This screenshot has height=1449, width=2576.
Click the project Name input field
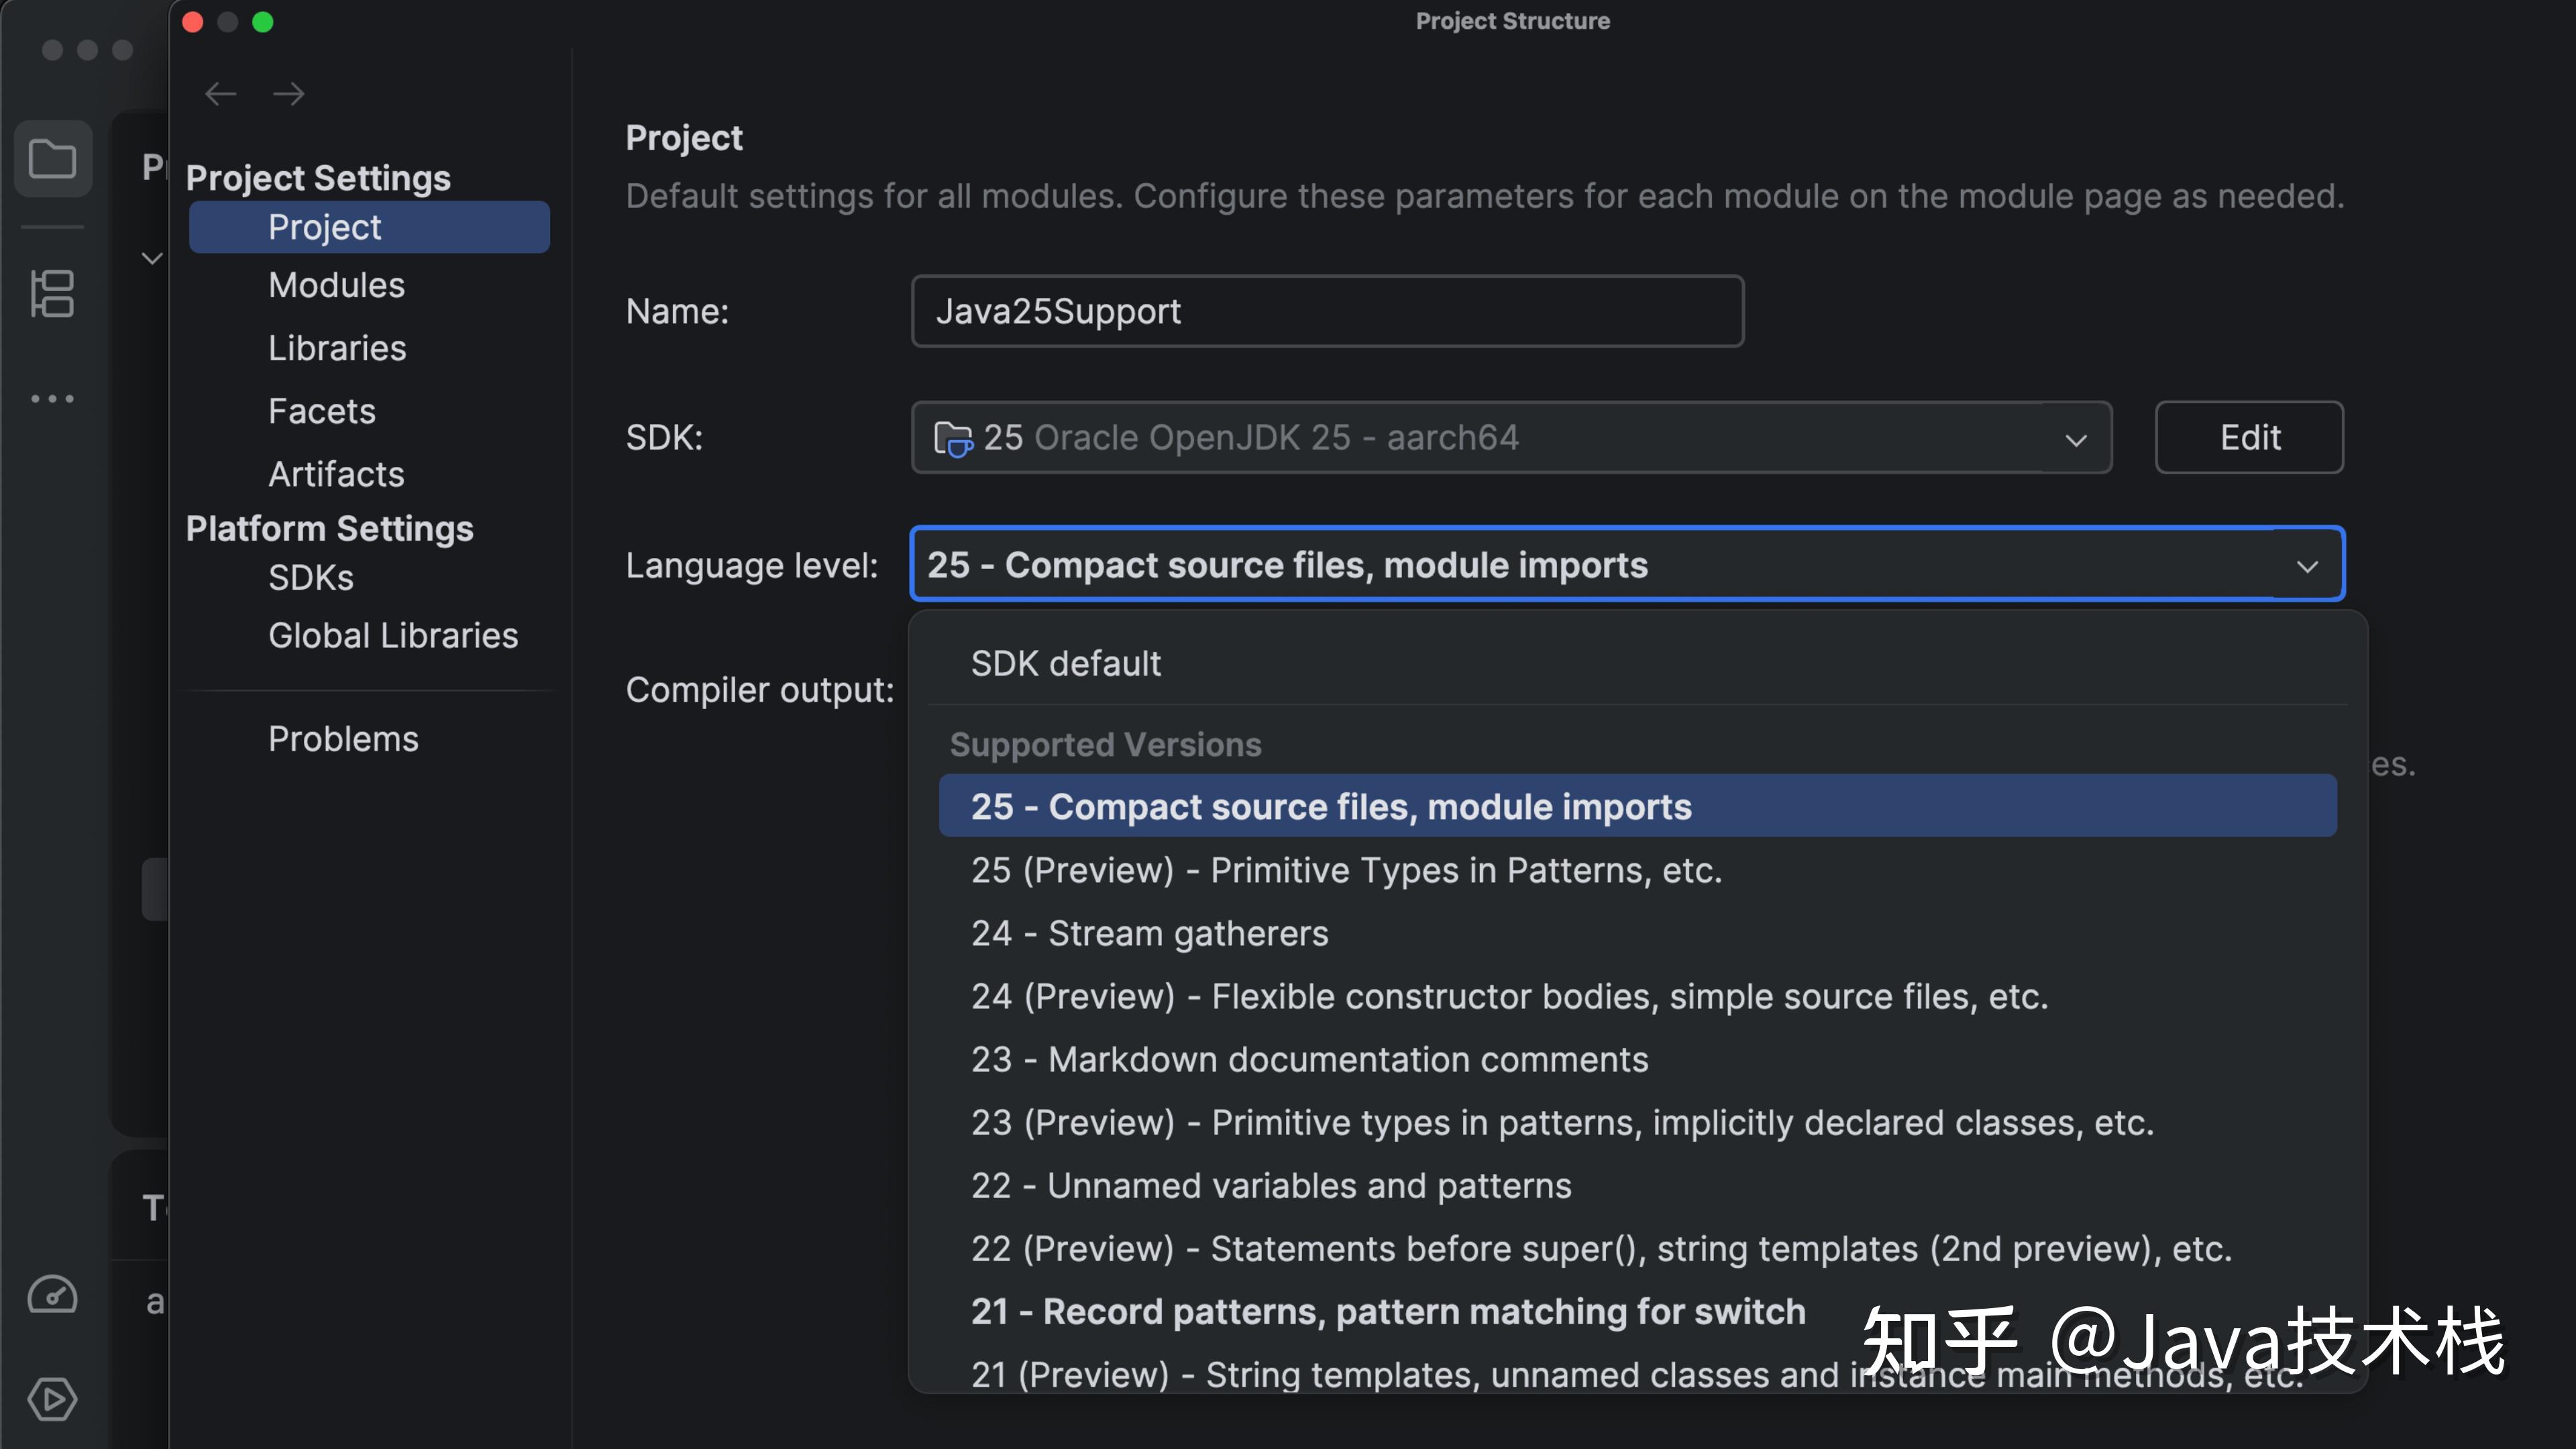tap(1327, 312)
